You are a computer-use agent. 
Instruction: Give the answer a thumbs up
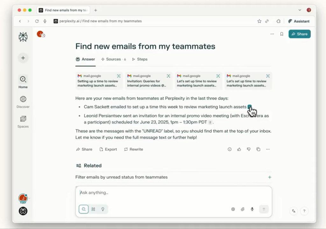pyautogui.click(x=239, y=149)
